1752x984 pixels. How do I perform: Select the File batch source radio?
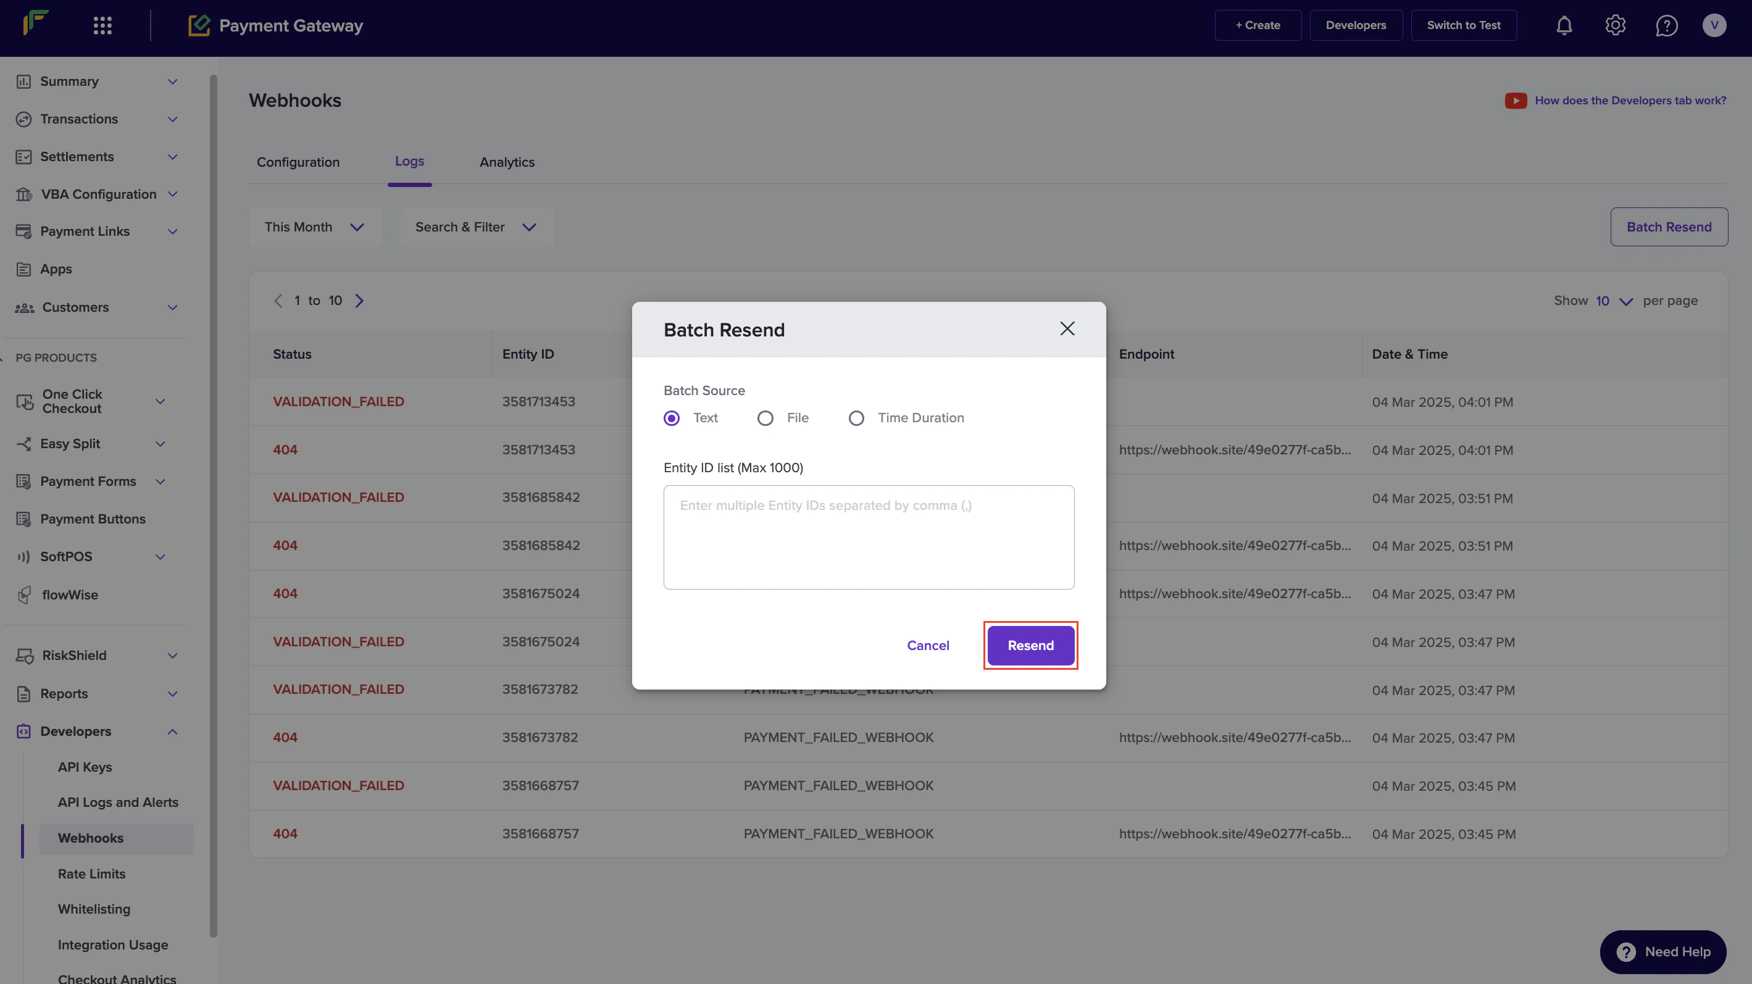(x=765, y=417)
